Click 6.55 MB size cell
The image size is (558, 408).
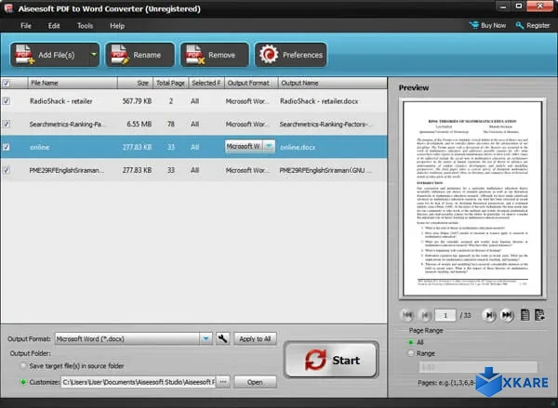click(139, 125)
